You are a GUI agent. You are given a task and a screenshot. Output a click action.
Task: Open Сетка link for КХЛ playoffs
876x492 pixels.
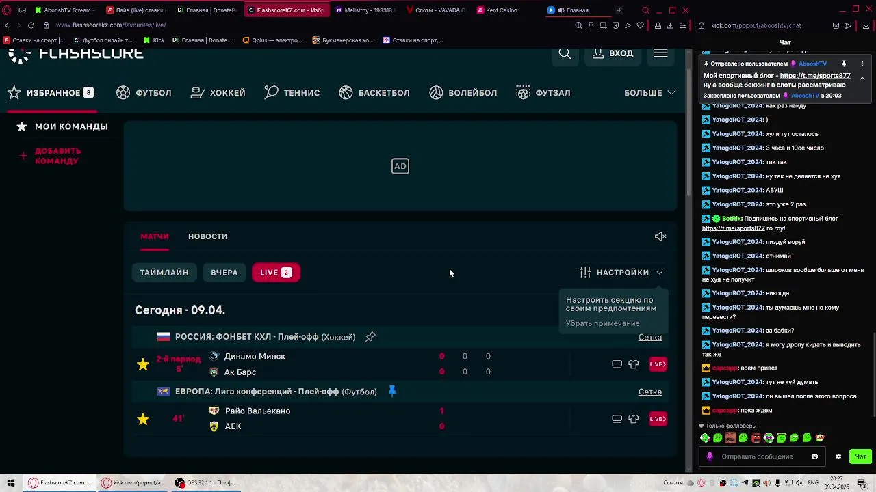coord(650,338)
